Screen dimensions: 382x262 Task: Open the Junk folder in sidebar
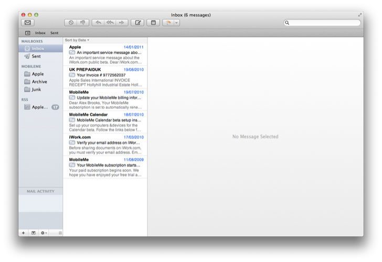coord(41,90)
